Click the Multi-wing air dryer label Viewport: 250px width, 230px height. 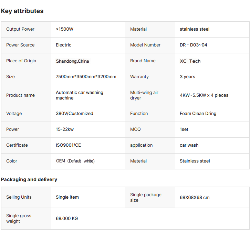coord(144,95)
